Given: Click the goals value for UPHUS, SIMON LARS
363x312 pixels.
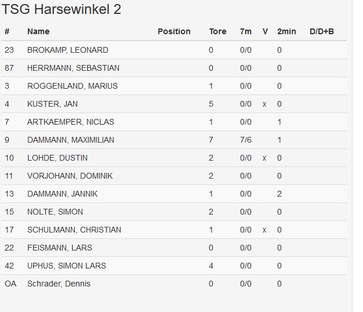Looking at the screenshot, I should 211,266.
